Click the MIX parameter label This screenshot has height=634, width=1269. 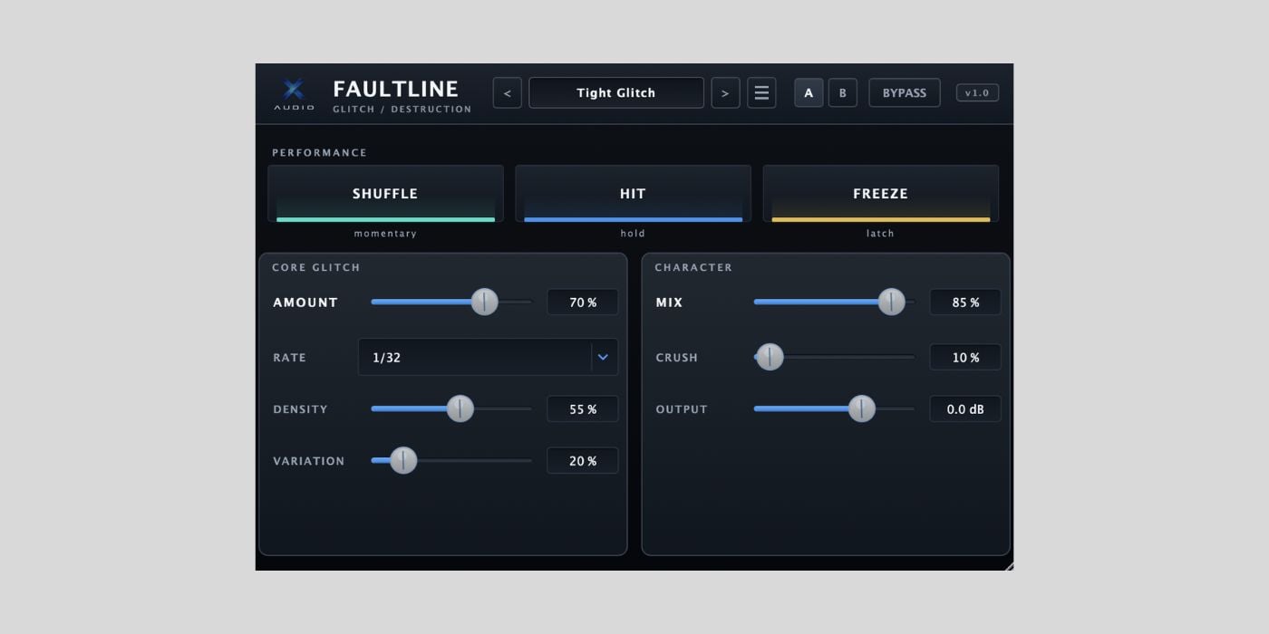coord(669,303)
